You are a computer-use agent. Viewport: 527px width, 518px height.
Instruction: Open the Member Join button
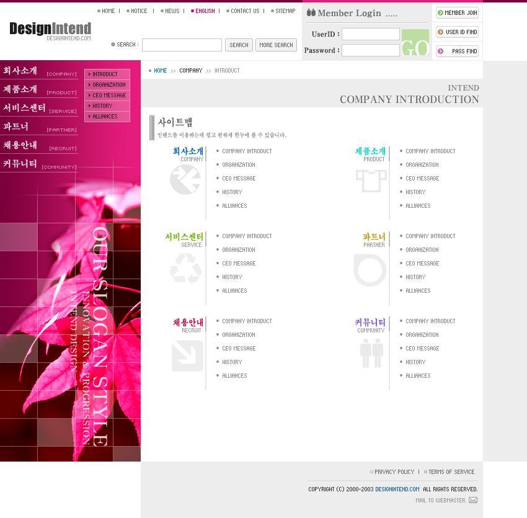457,12
